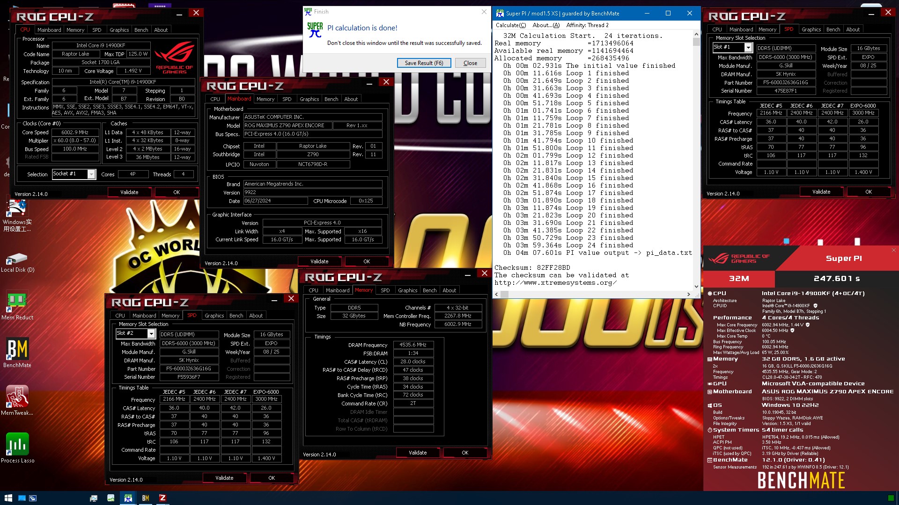This screenshot has width=899, height=505.
Task: Click the BIOS Version 9922 field
Action: (x=313, y=192)
